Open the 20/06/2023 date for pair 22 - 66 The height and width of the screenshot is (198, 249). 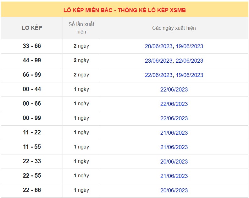(174, 190)
